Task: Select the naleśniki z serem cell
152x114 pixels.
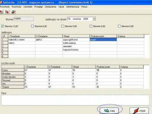Action: coord(22,40)
